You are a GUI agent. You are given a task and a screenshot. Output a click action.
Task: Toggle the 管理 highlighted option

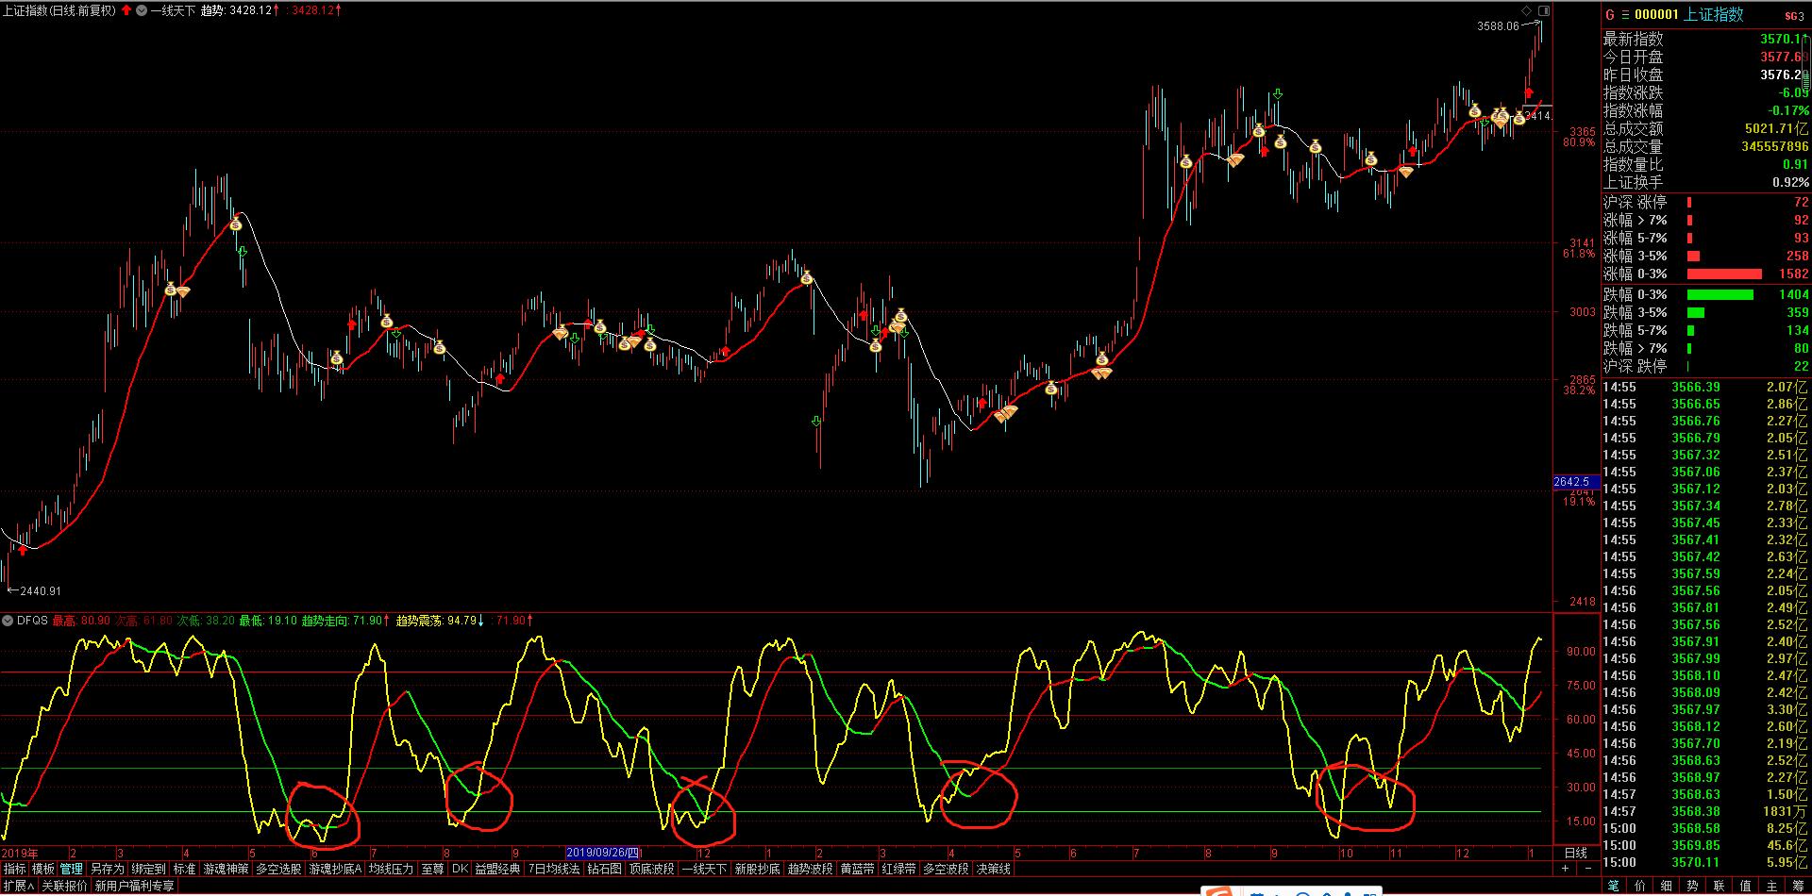click(71, 869)
